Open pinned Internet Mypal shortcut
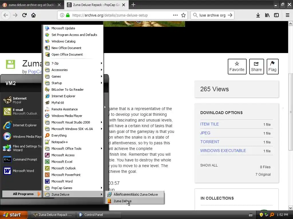This screenshot has width=293, height=219. (22, 100)
